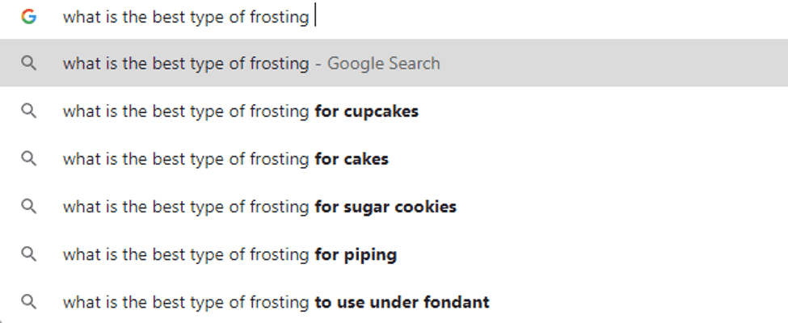788x323 pixels.
Task: Click the Google G logo icon
Action: pos(29,16)
